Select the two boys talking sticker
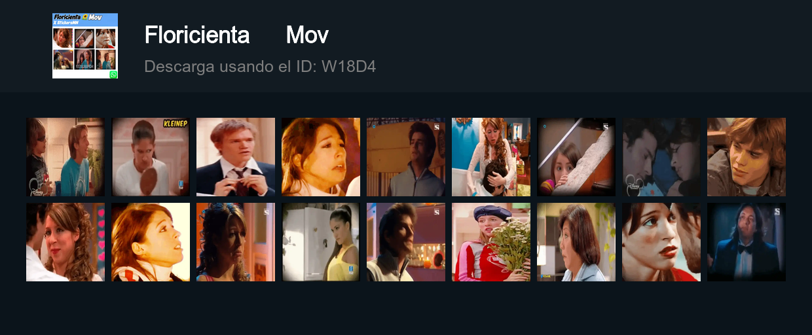Image resolution: width=812 pixels, height=335 pixels. point(65,157)
